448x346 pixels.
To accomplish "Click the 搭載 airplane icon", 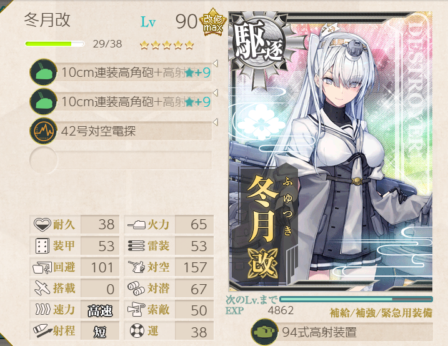I will 42,288.
